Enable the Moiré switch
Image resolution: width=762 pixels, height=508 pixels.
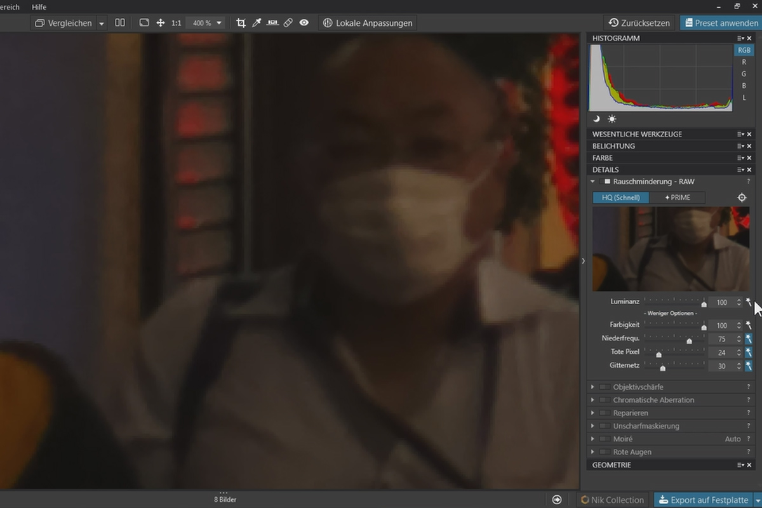[605, 439]
